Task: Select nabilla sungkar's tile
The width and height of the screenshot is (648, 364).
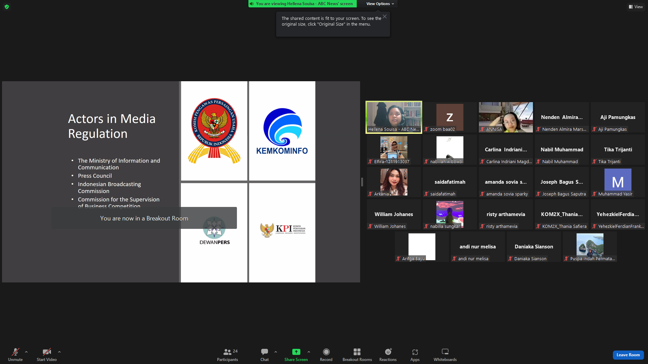Action: tap(450, 214)
